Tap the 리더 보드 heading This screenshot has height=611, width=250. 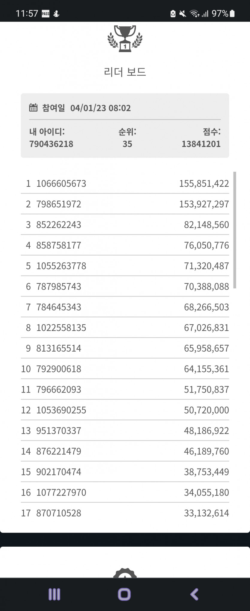tap(125, 72)
